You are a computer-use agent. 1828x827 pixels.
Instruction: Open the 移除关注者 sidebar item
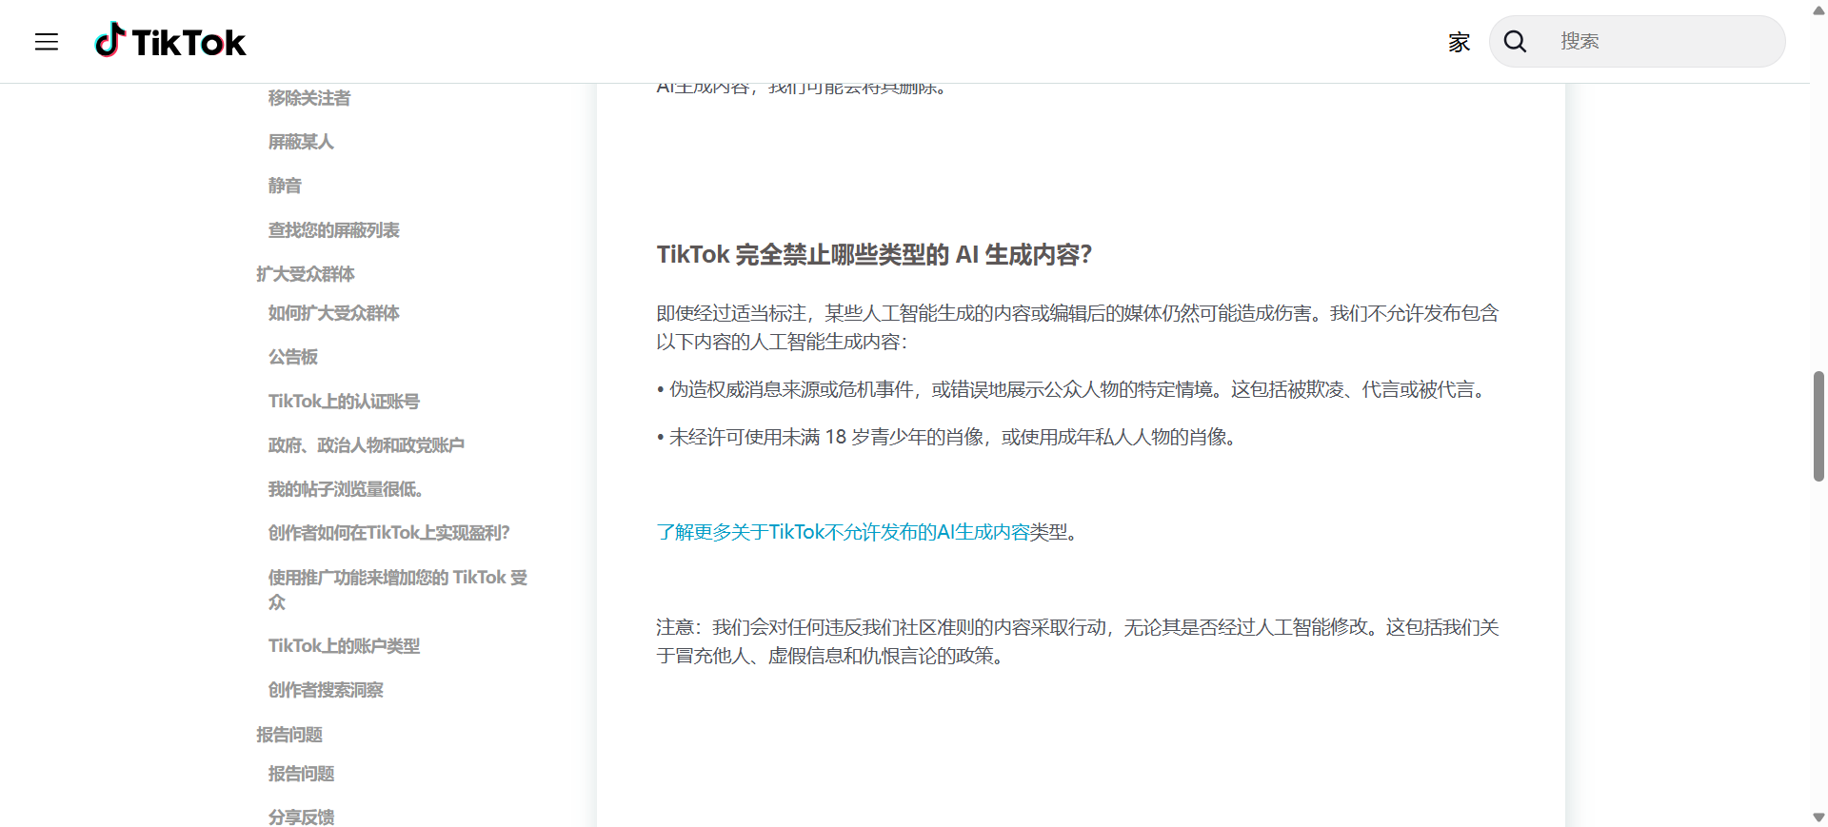(x=309, y=98)
